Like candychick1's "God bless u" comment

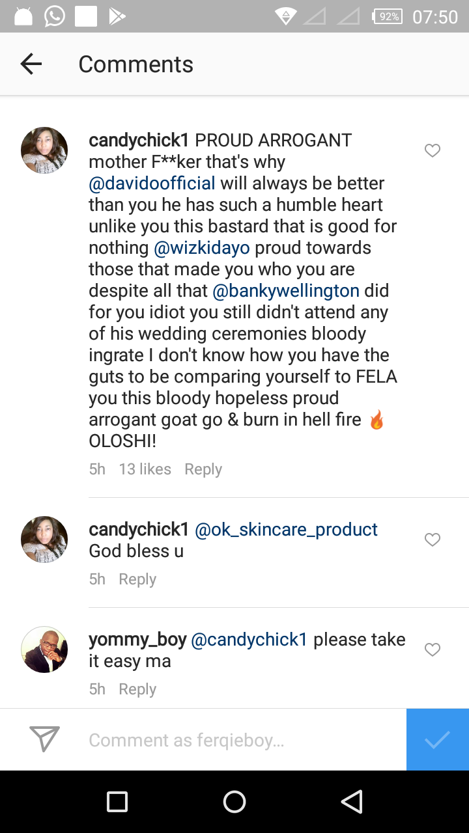pos(433,539)
